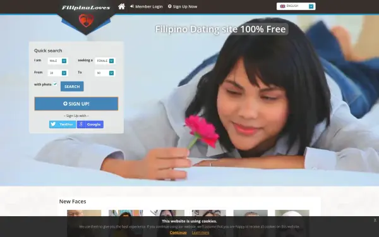379x237 pixels.
Task: Open the fourth New Faces profile thumbnail
Action: (x=209, y=223)
